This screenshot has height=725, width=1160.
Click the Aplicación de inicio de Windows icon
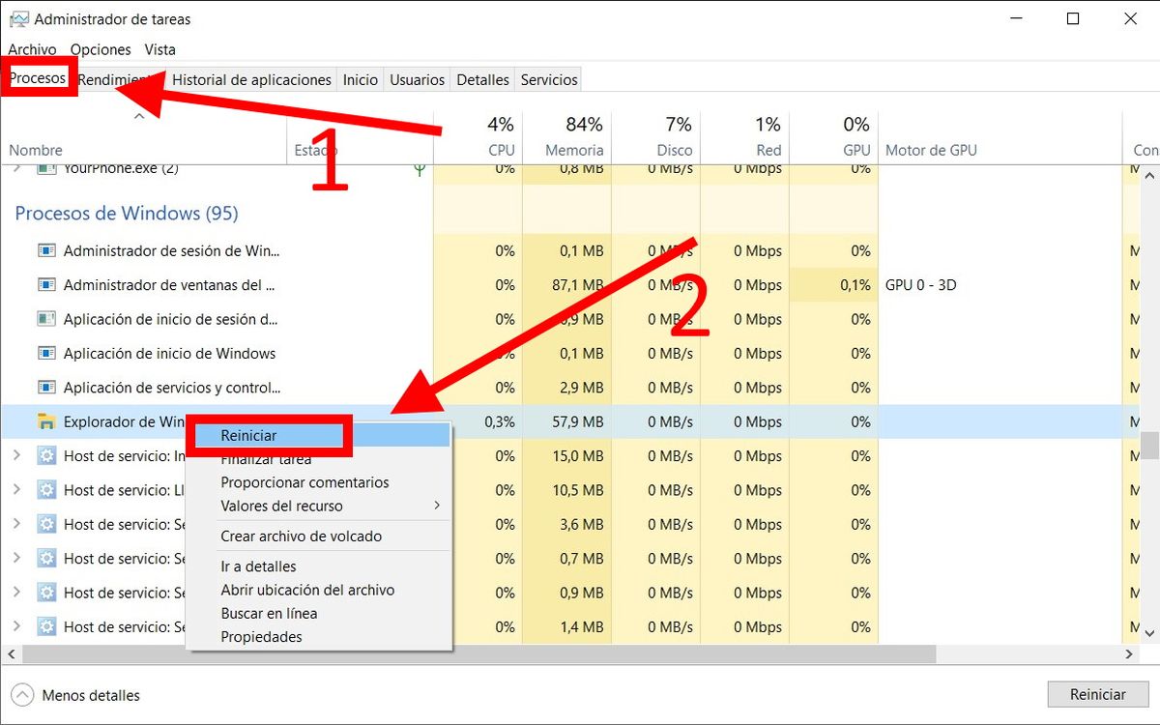pyautogui.click(x=46, y=353)
